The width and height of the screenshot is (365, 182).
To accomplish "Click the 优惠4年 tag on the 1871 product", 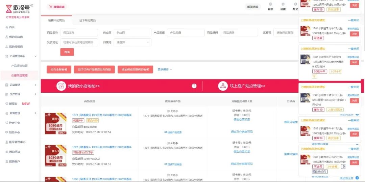I will (x=78, y=120).
